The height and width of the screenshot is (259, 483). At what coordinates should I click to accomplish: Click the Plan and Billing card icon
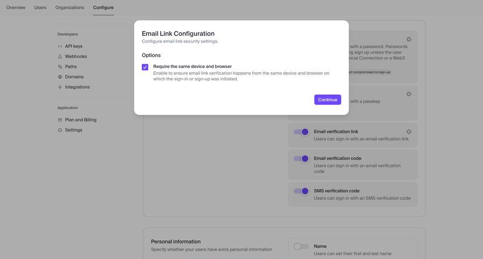(60, 120)
